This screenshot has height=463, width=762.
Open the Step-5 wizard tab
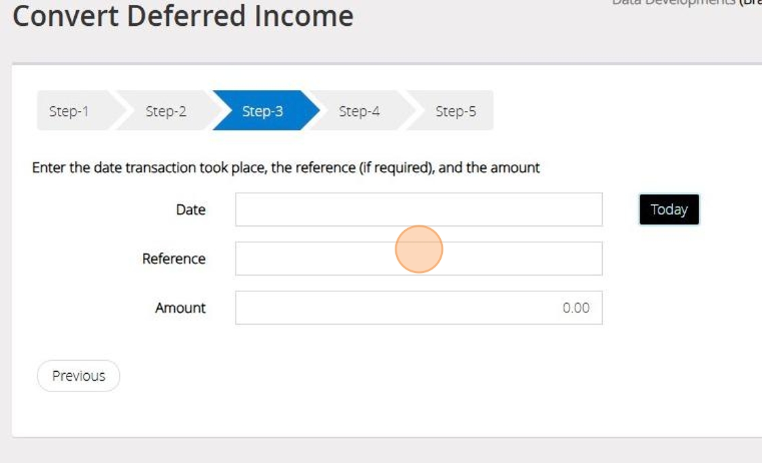tap(456, 111)
